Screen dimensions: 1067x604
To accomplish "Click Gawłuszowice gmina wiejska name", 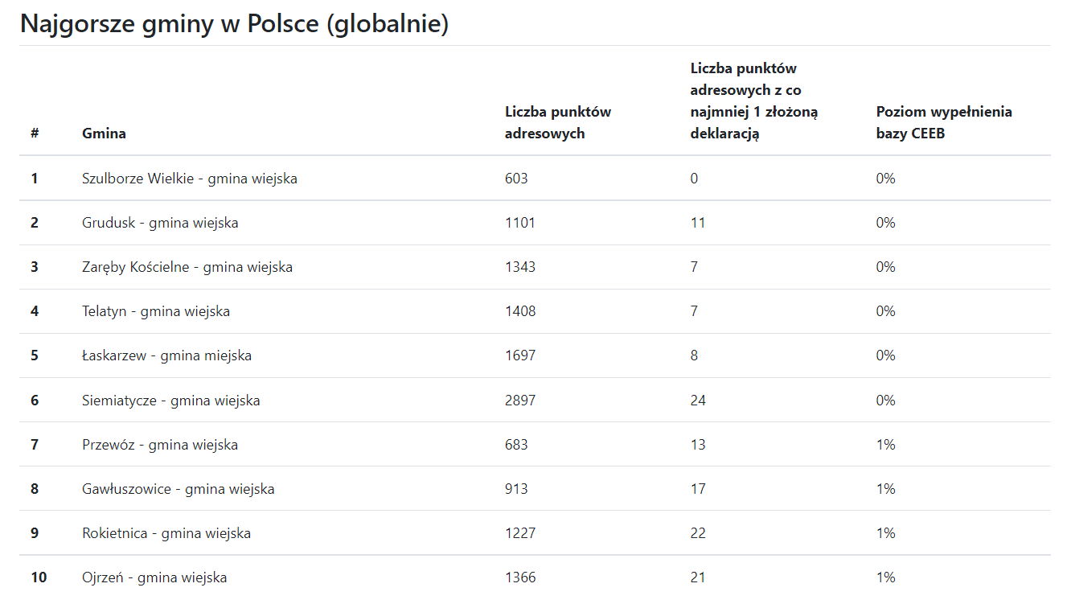I will tap(178, 489).
